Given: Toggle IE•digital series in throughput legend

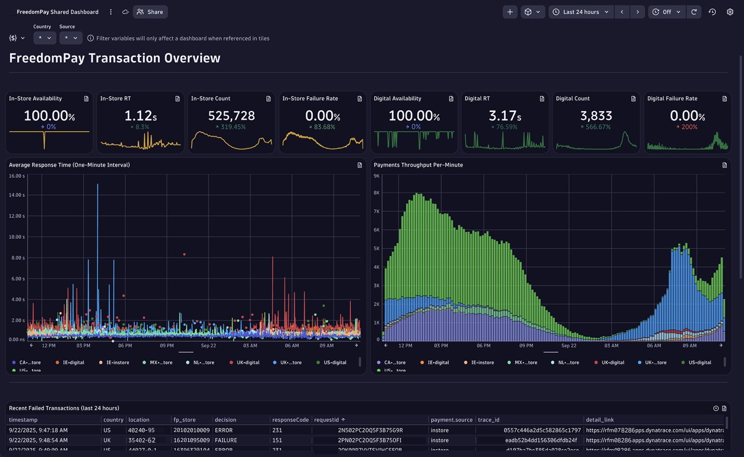Looking at the screenshot, I should [x=438, y=362].
